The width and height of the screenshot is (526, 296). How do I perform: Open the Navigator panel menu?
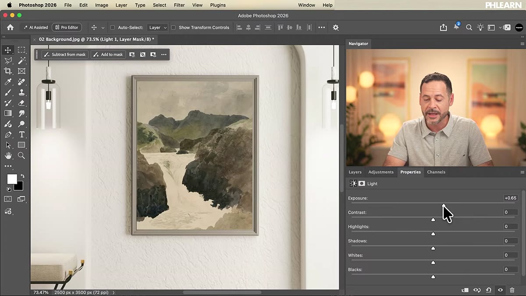pyautogui.click(x=522, y=44)
